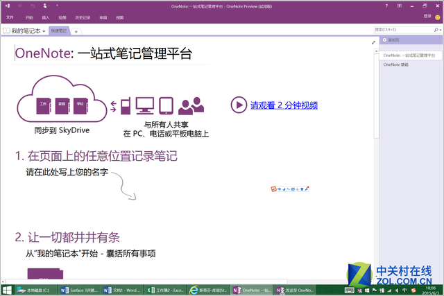Click the people sharing icon

tap(191, 106)
